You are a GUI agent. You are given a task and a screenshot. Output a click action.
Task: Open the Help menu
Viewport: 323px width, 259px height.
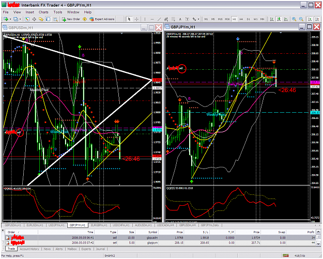[87, 12]
